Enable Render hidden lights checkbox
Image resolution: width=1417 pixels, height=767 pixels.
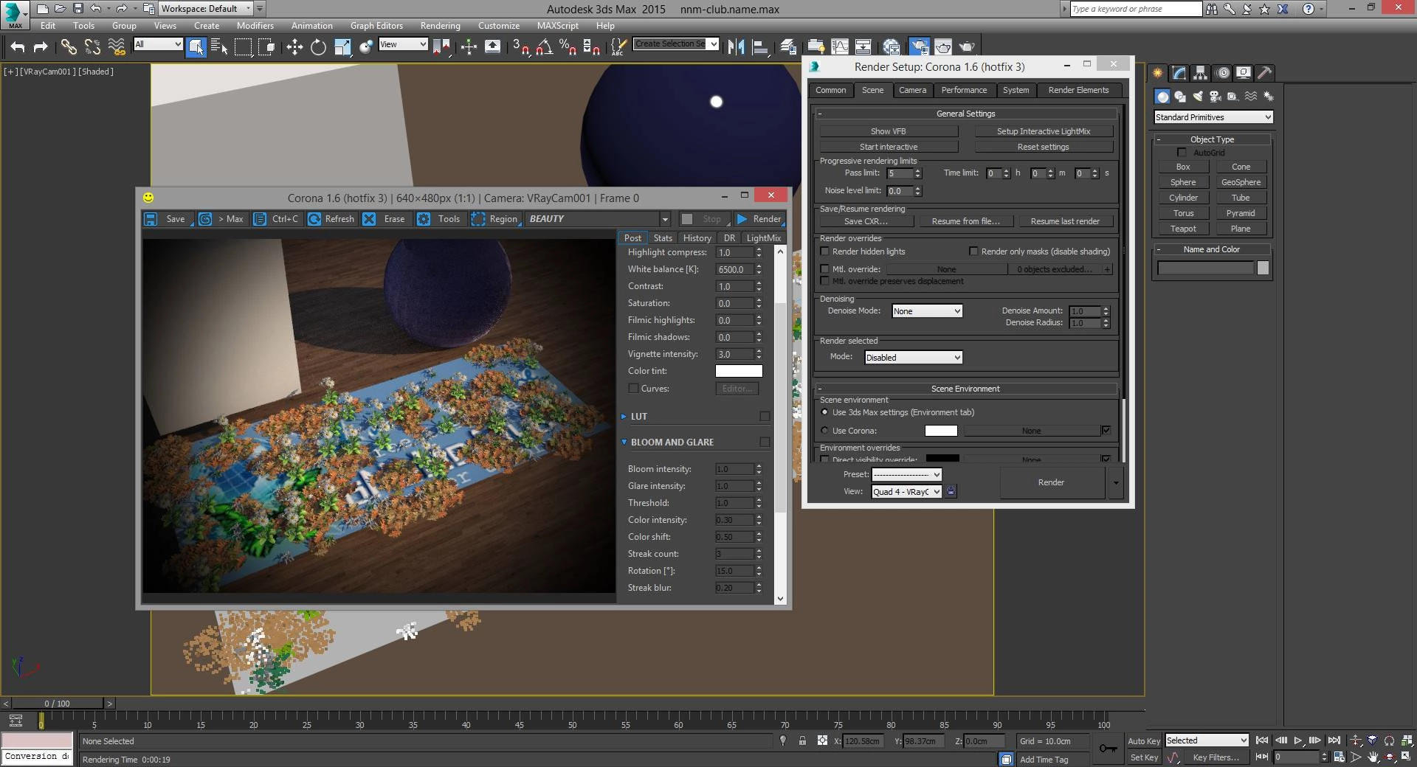[825, 251]
